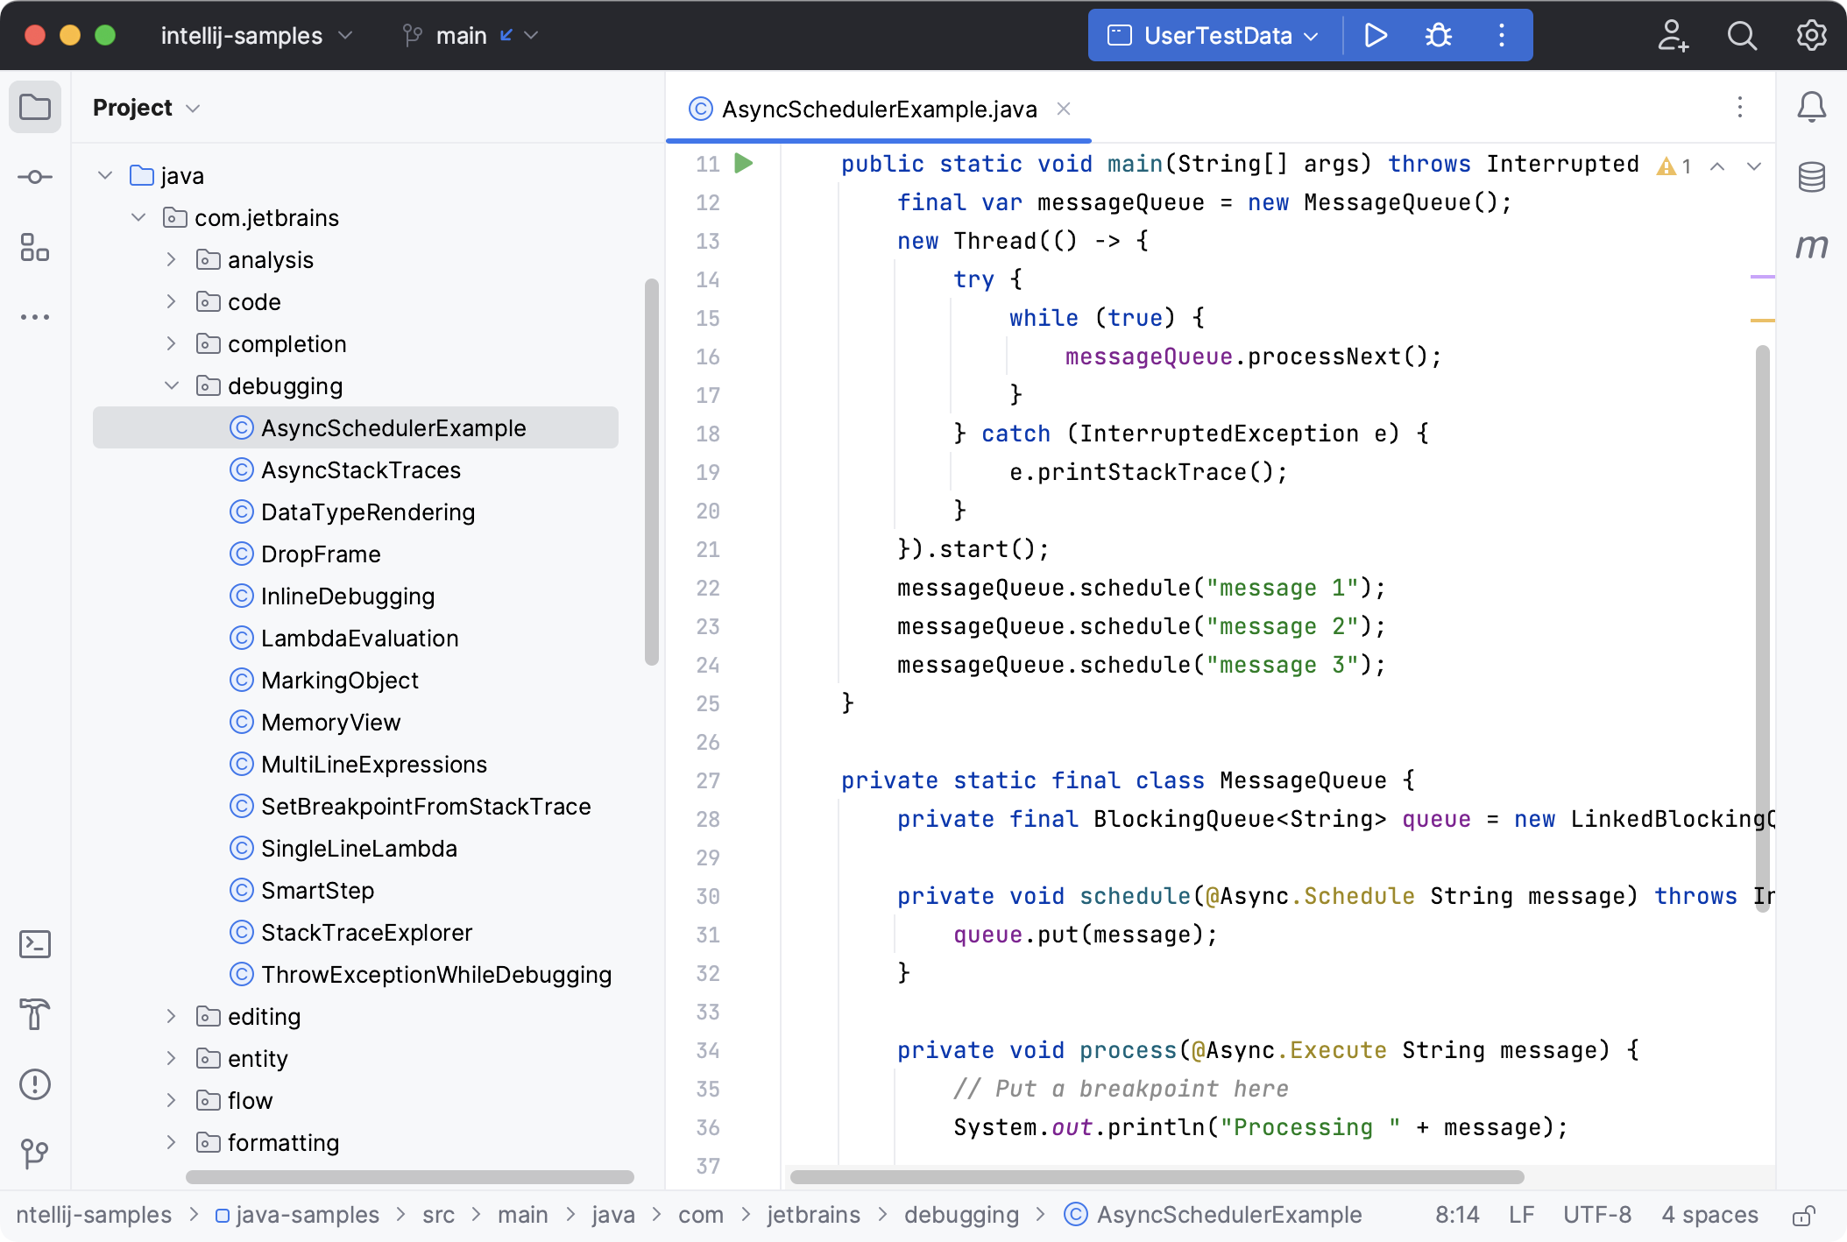
Task: Change UTF-8 file encoding
Action: tap(1597, 1215)
